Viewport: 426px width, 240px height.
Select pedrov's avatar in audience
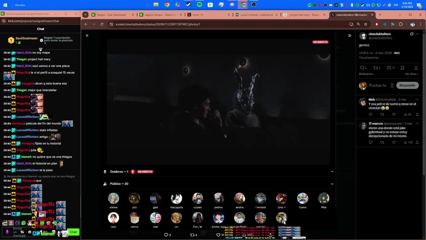(x=219, y=198)
